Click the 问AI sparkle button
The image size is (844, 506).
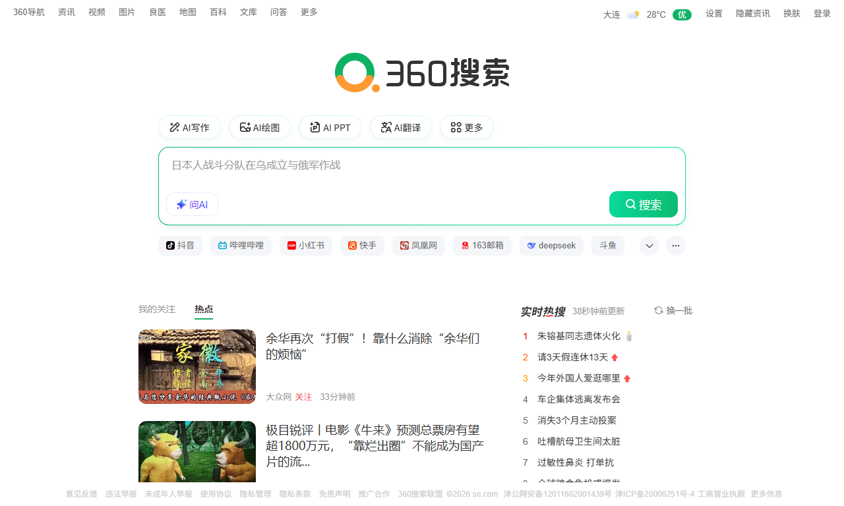click(192, 204)
